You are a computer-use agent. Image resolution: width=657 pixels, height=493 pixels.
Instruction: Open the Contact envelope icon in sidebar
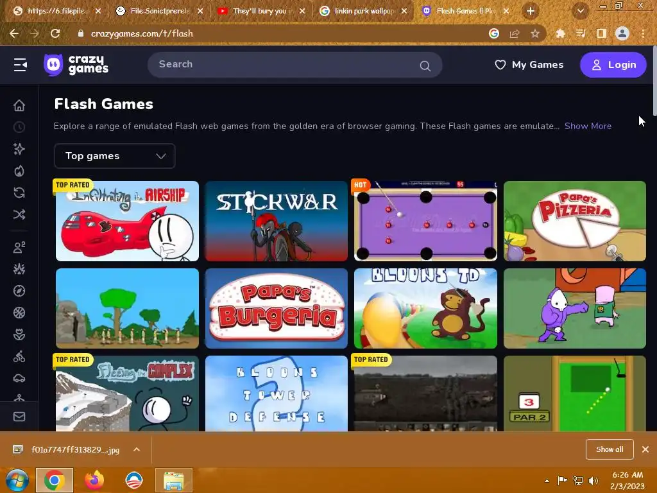click(x=19, y=416)
